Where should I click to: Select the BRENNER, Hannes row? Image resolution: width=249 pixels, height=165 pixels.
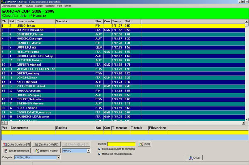coord(123,104)
